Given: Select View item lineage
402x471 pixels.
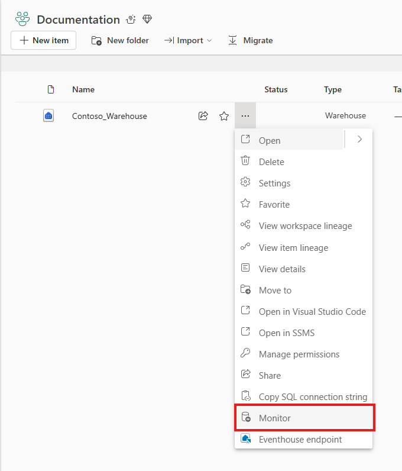Looking at the screenshot, I should pyautogui.click(x=303, y=248).
